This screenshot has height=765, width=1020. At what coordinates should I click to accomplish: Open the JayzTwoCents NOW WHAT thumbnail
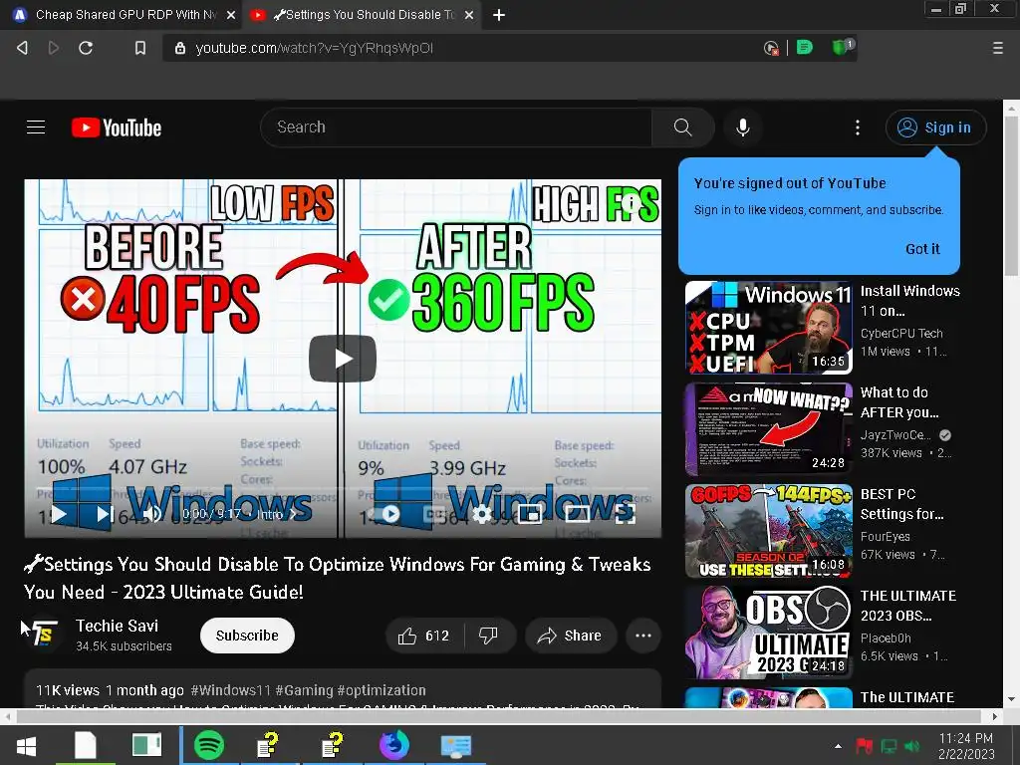pos(768,429)
